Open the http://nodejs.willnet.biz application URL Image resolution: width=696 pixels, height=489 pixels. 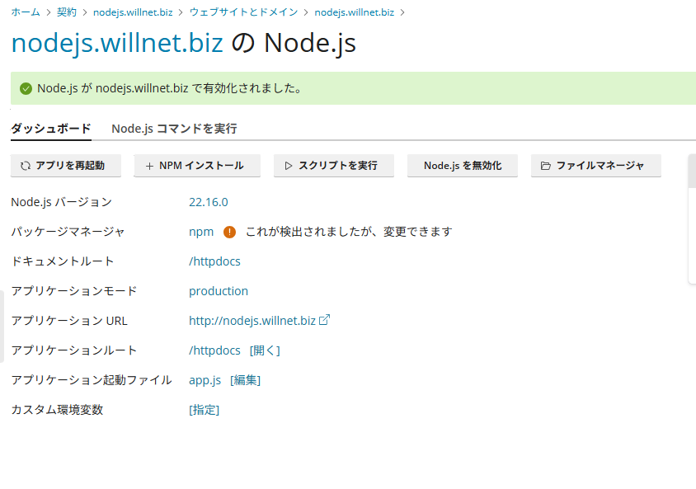click(x=252, y=321)
